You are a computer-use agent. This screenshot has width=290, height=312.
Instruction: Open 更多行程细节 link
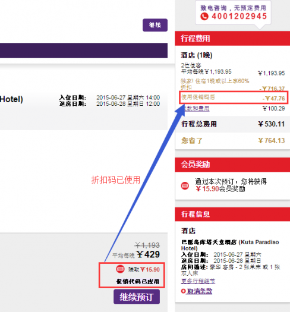pos(198,281)
